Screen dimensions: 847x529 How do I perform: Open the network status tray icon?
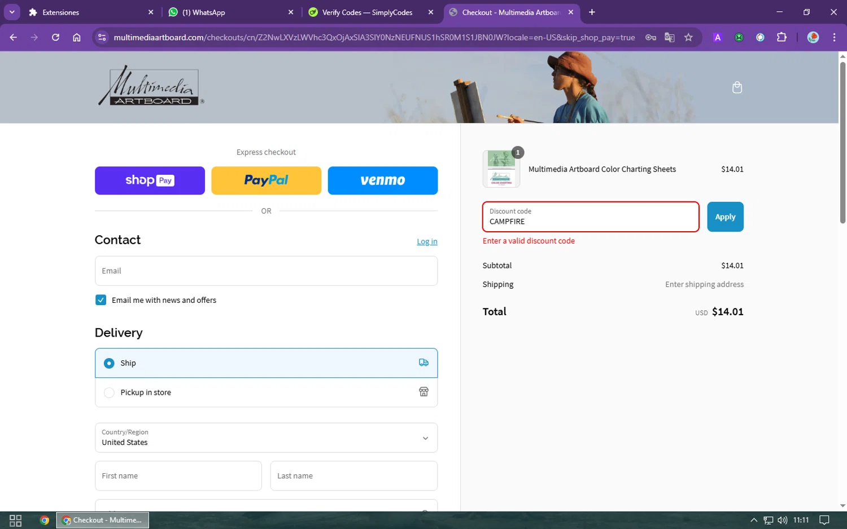pyautogui.click(x=769, y=520)
